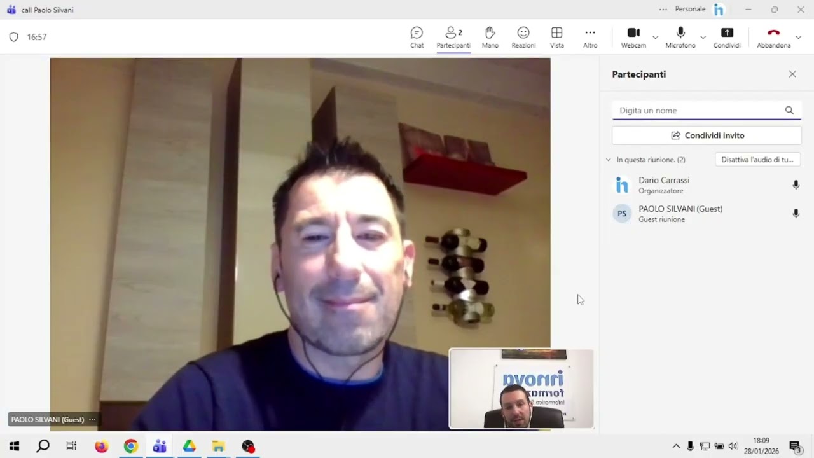Screen dimensions: 814x458
Task: Open File Explorer from the taskbar
Action: tap(218, 446)
